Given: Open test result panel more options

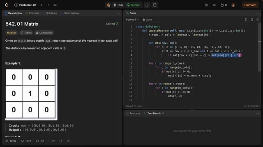Looking at the screenshot, I should (x=258, y=114).
